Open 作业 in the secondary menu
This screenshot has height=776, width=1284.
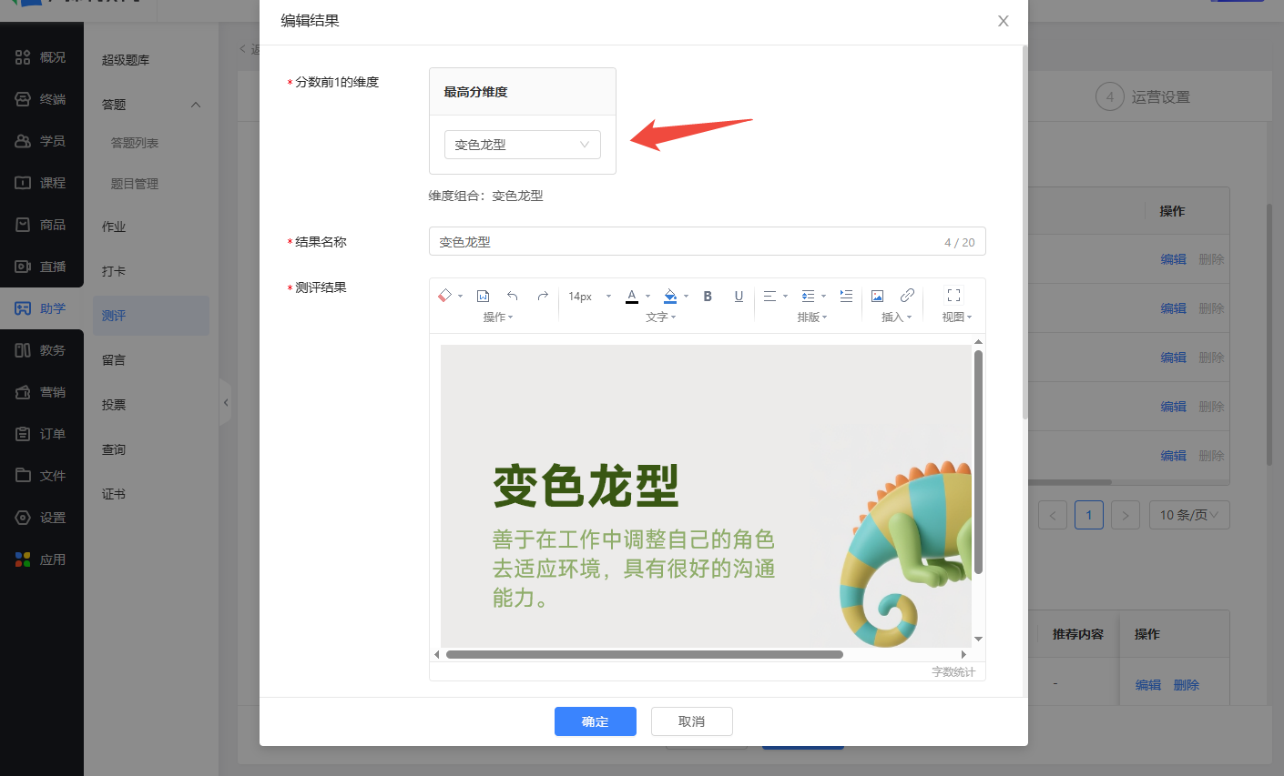(114, 227)
